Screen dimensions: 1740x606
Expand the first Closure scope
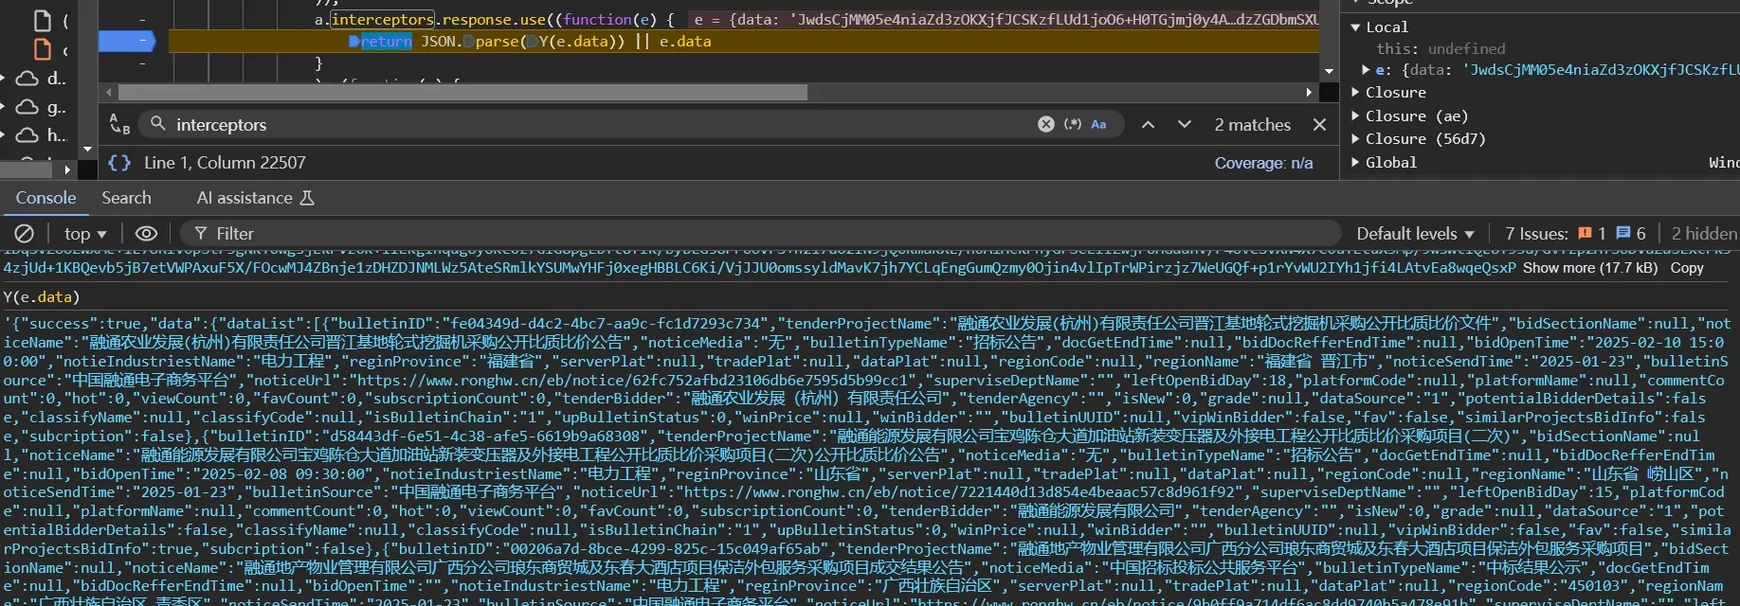tap(1355, 92)
